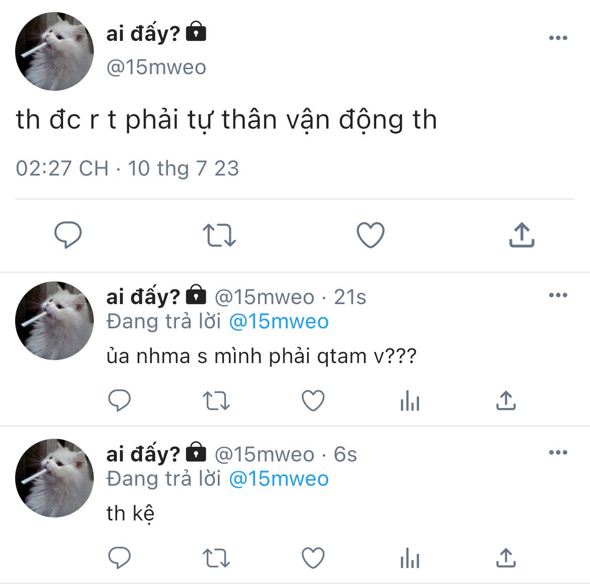Like the main tweet with heart

click(x=371, y=235)
